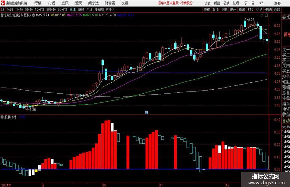Image resolution: width=290 pixels, height=187 pixels.
Task: Select the 日线 daily period tab
Action: tap(72, 10)
